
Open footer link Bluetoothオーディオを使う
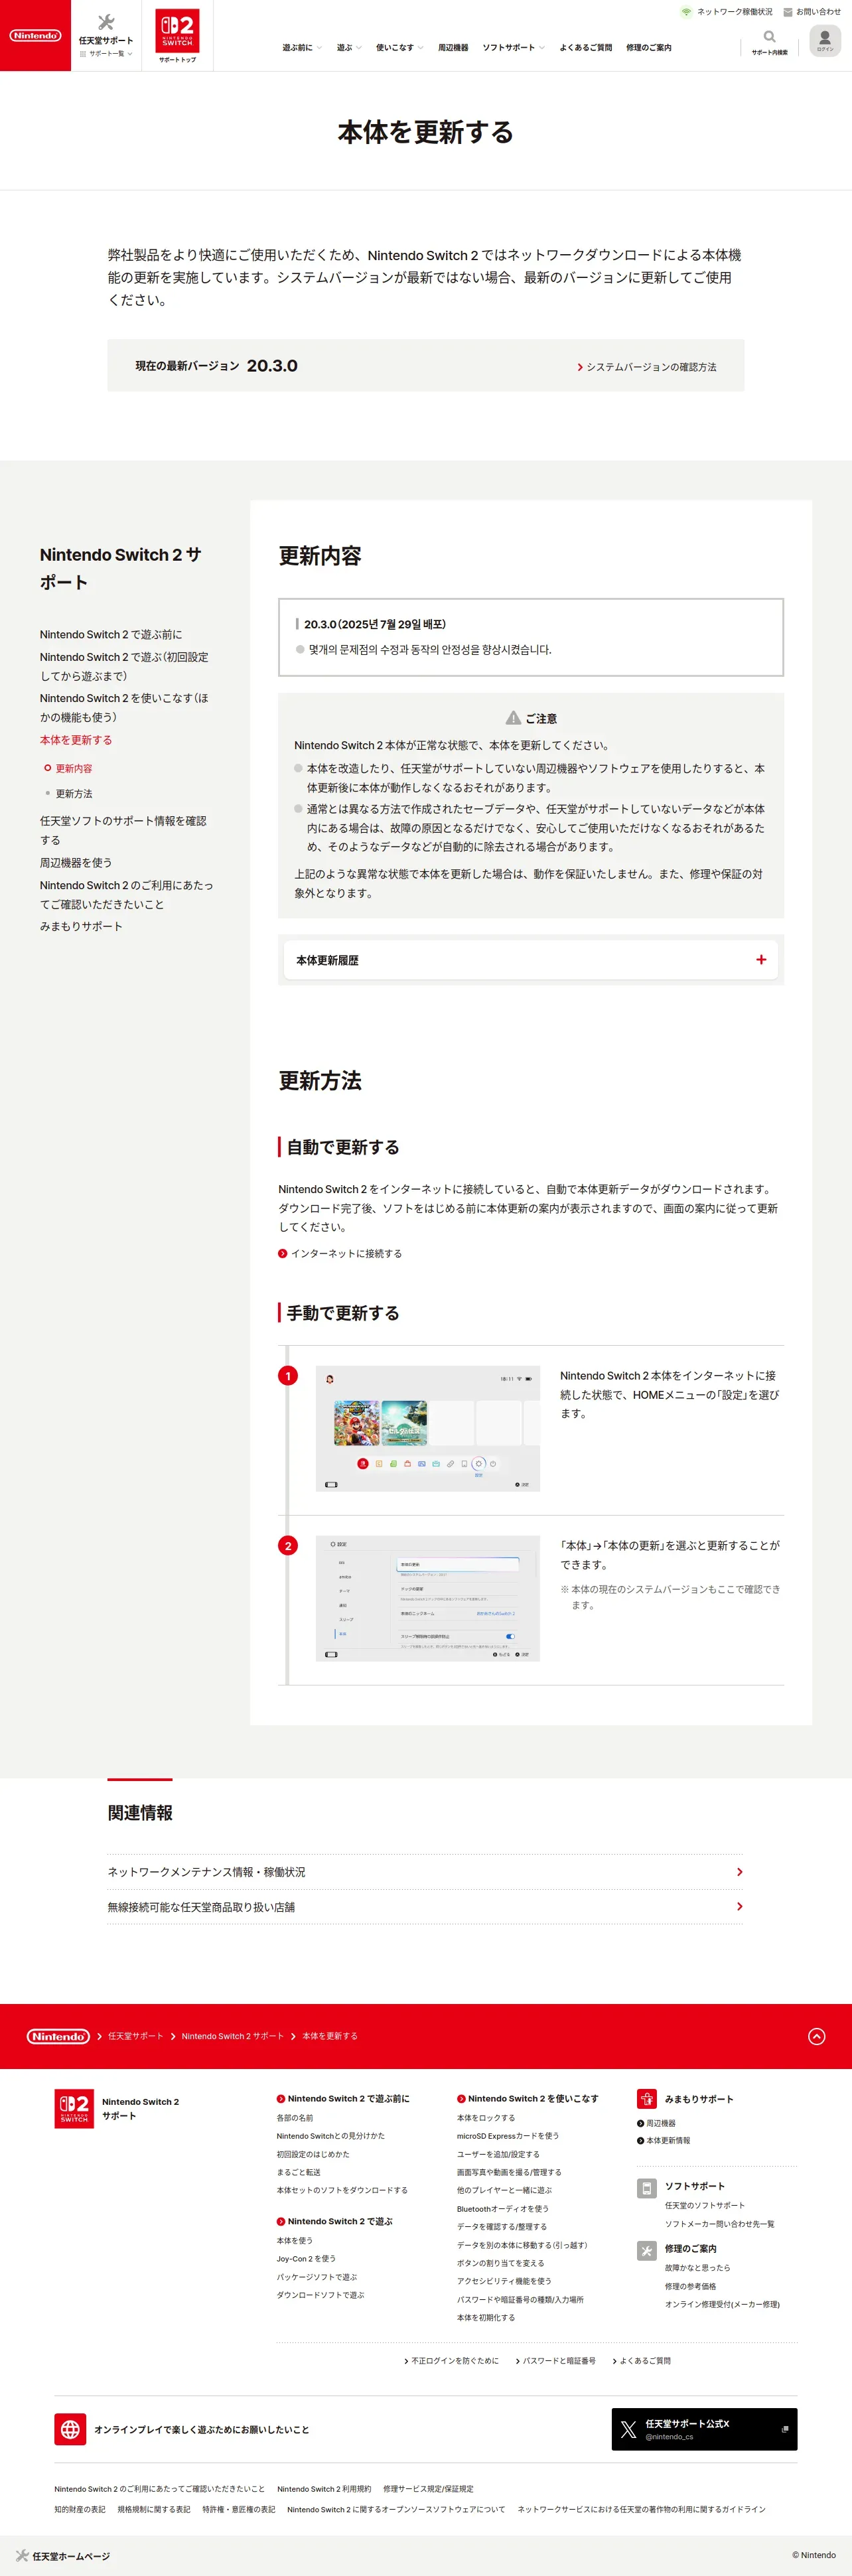503,2209
